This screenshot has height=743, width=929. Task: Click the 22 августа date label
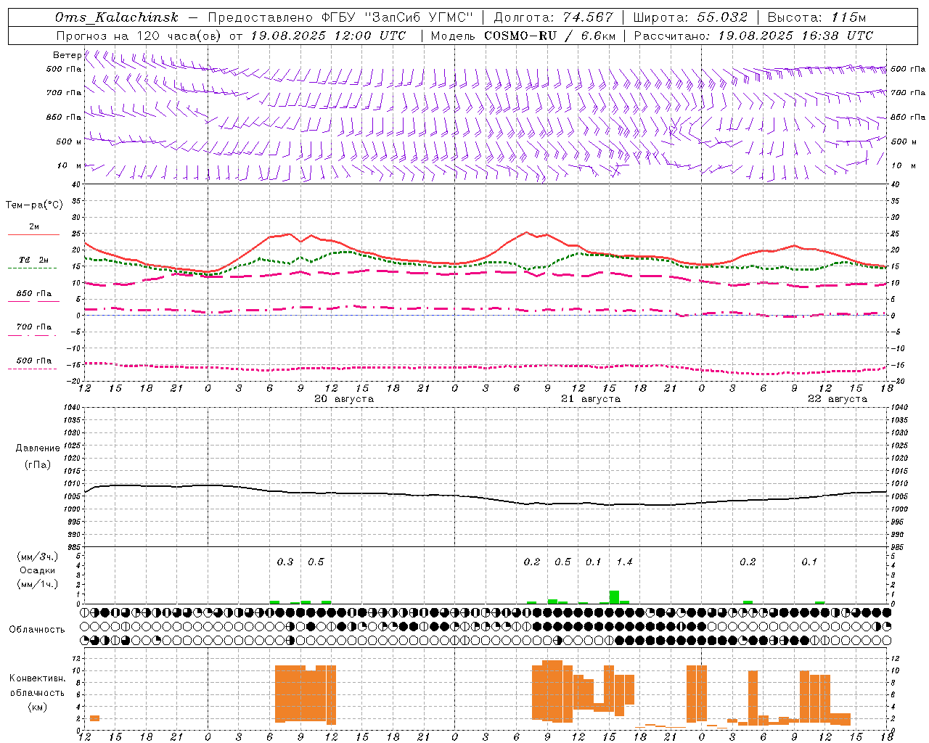[x=838, y=399]
